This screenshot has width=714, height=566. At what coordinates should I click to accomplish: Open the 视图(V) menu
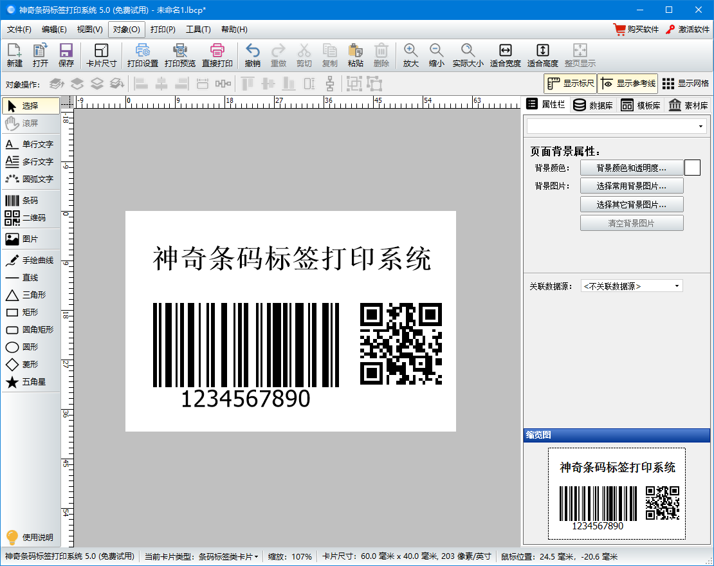(89, 30)
